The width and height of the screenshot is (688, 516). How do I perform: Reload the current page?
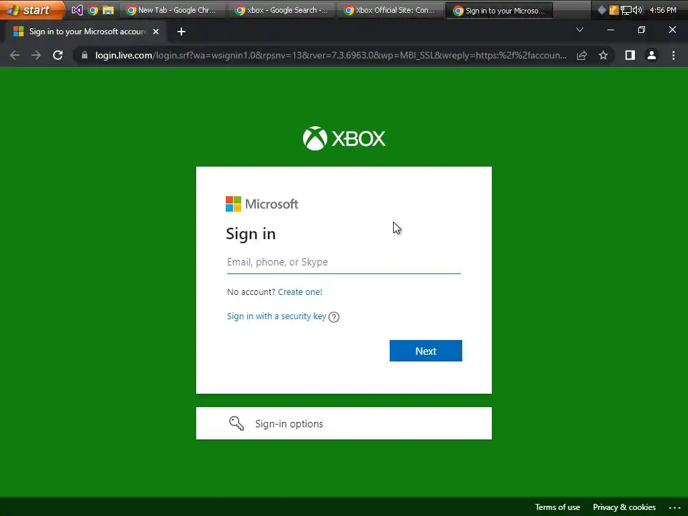click(58, 55)
